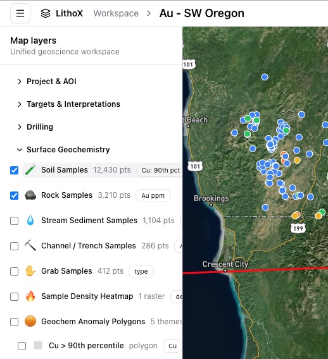Expand the Drilling group chevron
This screenshot has width=328, height=359.
(20, 127)
